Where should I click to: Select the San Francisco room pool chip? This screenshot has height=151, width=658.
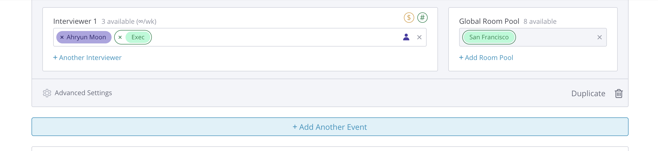[489, 37]
